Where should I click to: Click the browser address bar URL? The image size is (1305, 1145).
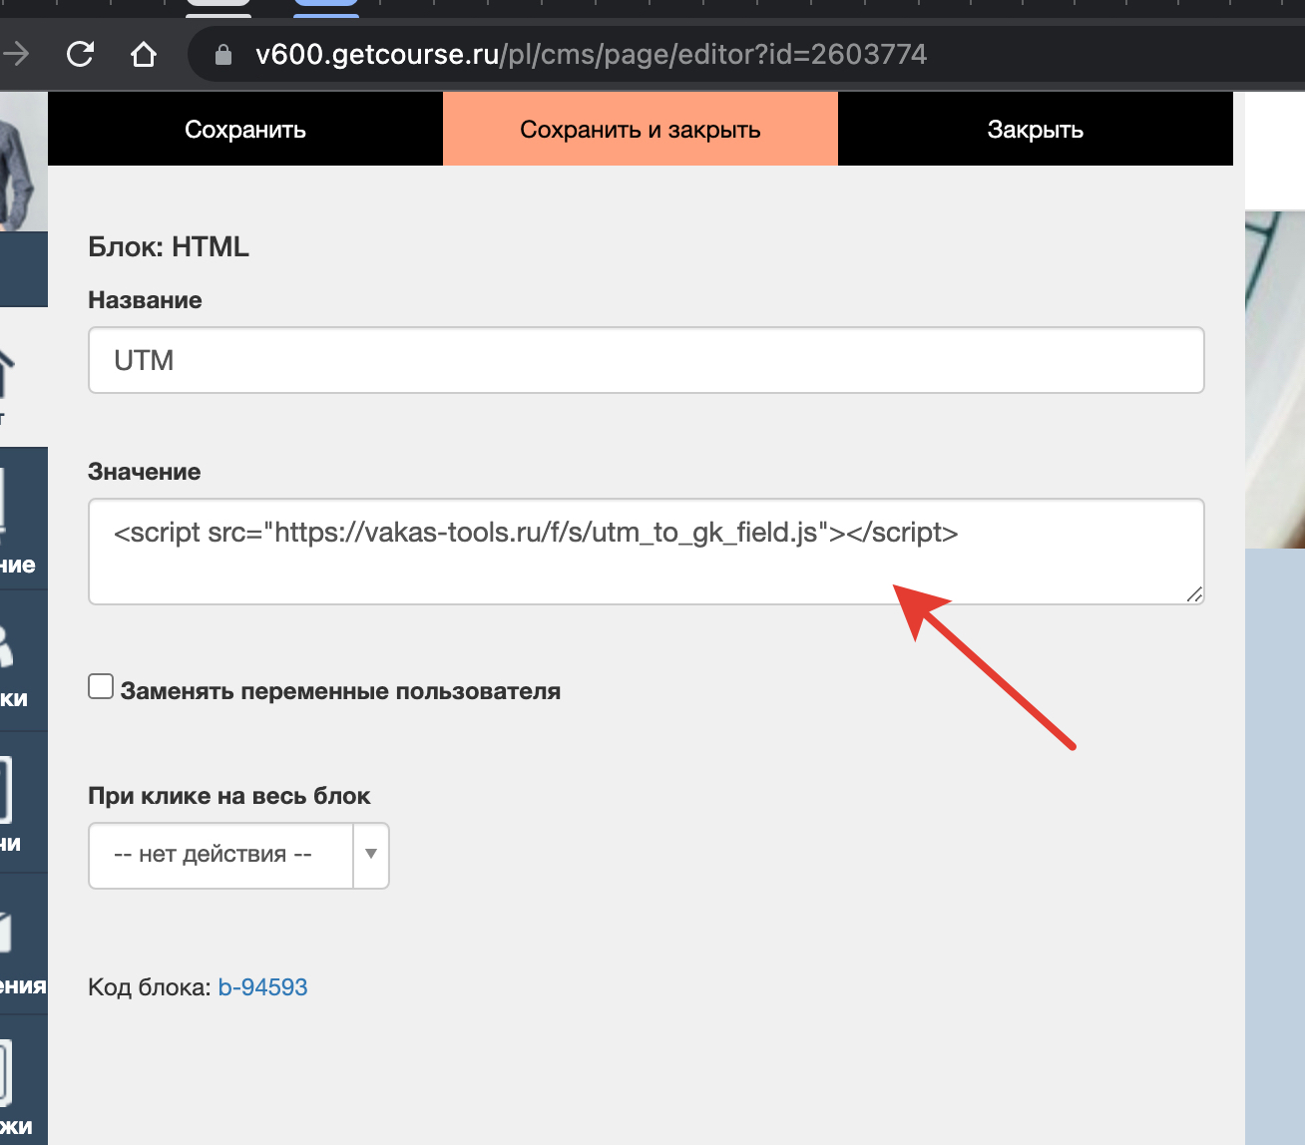point(591,54)
